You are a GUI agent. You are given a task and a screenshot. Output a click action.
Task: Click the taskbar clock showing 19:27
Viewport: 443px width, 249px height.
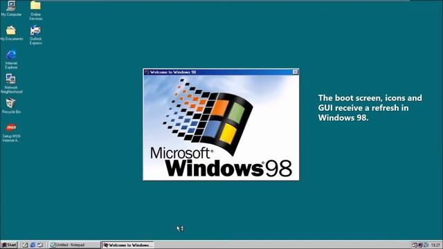[435, 245]
